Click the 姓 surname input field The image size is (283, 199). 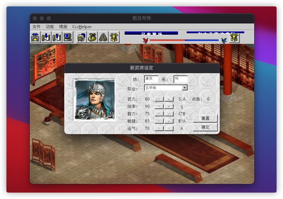tap(151, 79)
